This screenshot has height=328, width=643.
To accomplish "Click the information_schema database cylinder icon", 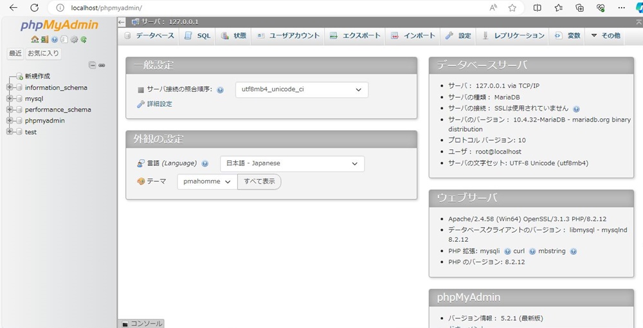I will [18, 87].
